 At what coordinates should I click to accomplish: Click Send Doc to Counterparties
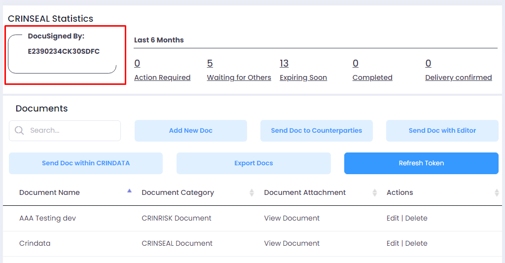317,131
